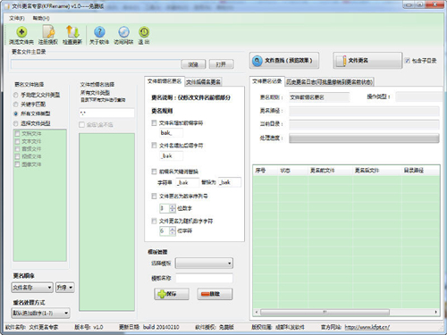
Task: Click the 模板名称 template name field
Action: (x=204, y=278)
